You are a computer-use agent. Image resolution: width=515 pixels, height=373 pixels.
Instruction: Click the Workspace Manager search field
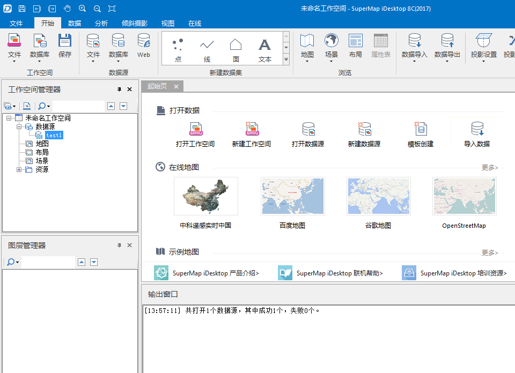coord(78,106)
